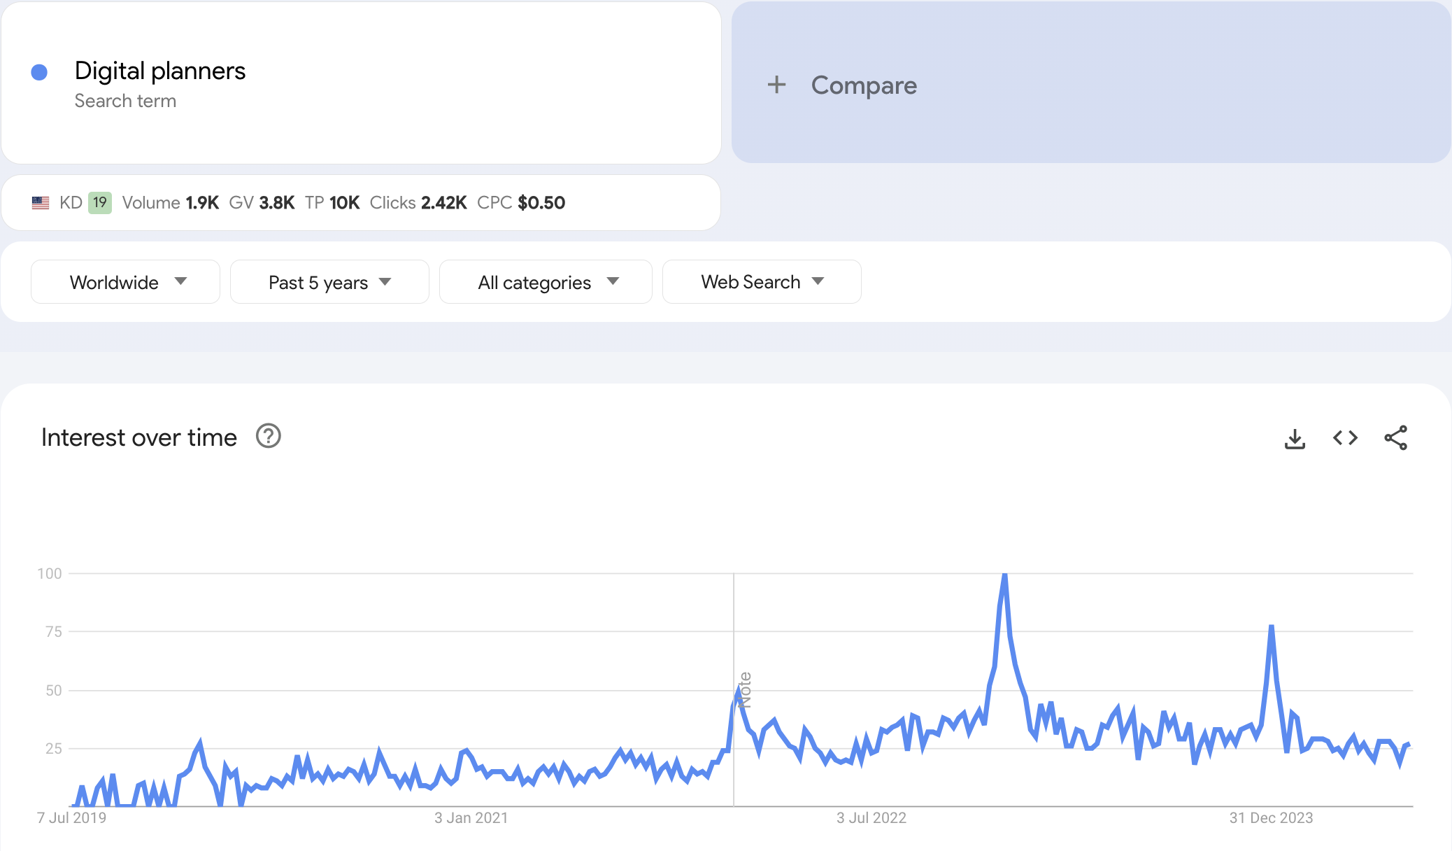The width and height of the screenshot is (1452, 851).
Task: Click the Note marker on chart
Action: (745, 690)
